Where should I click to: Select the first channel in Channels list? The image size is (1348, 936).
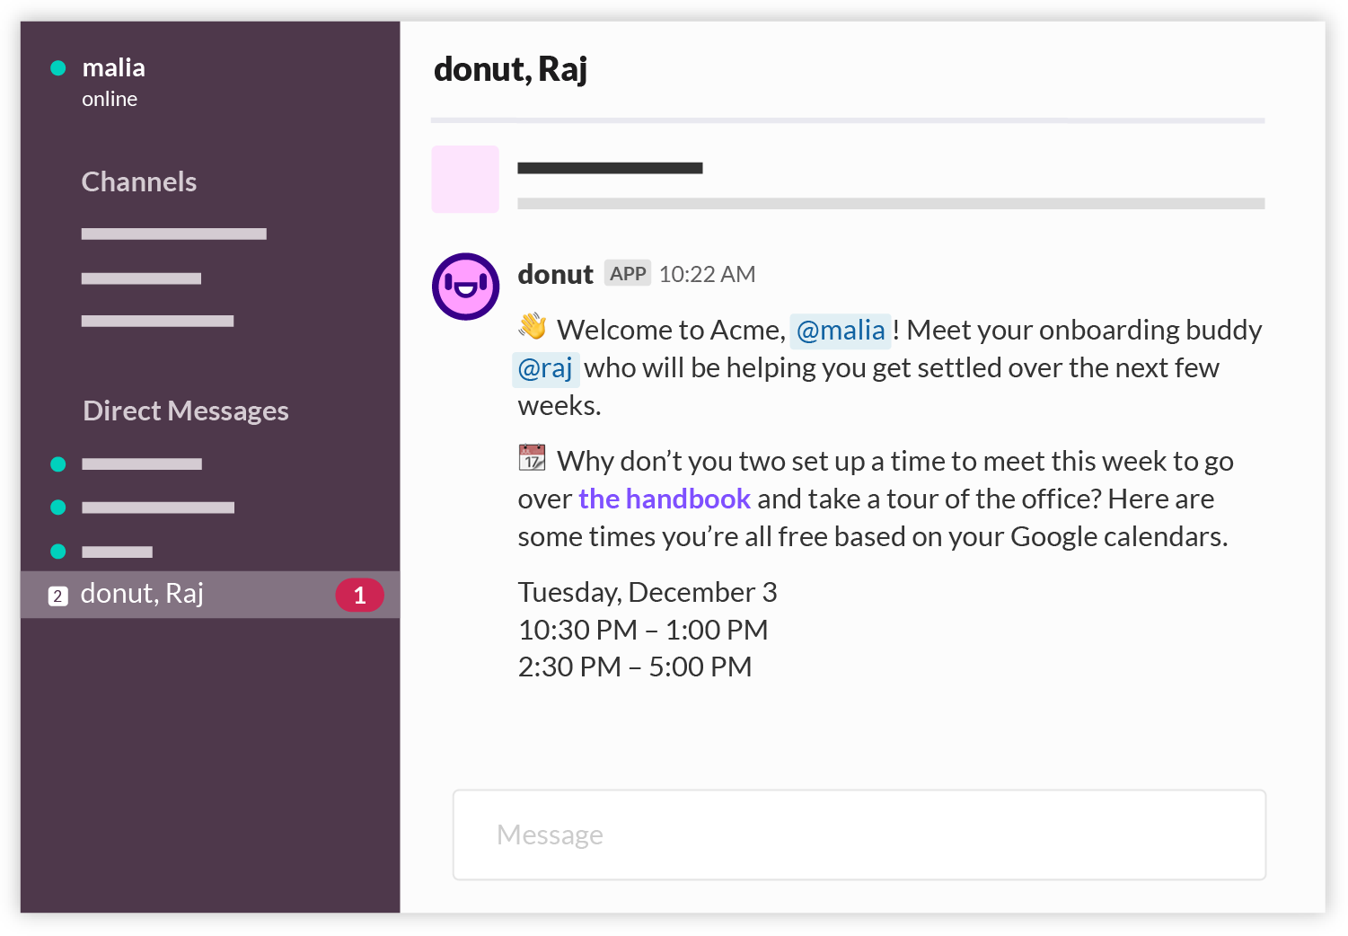pyautogui.click(x=173, y=234)
